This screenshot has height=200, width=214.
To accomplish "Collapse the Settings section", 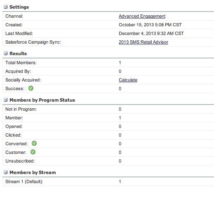I will tap(5, 7).
